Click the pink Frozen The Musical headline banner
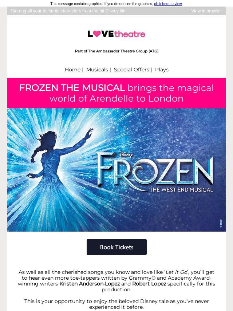The width and height of the screenshot is (233, 311). click(116, 93)
